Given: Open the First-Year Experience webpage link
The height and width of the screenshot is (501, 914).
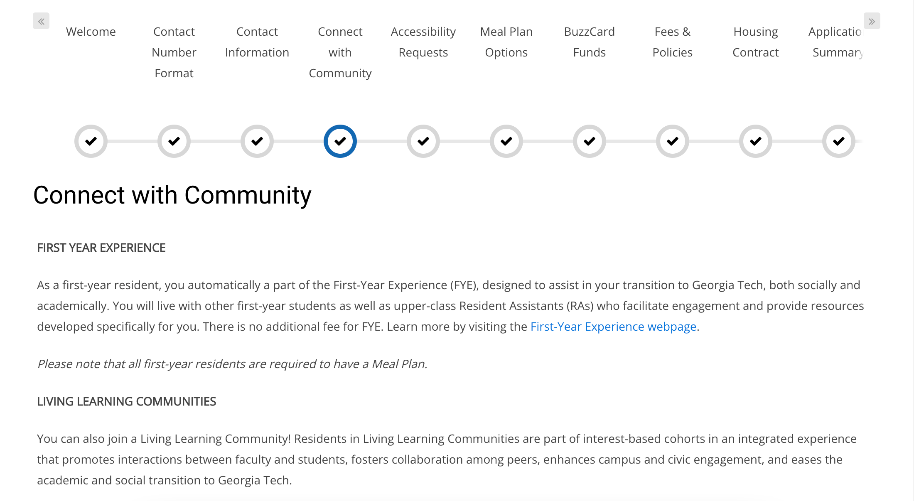Looking at the screenshot, I should pyautogui.click(x=613, y=327).
